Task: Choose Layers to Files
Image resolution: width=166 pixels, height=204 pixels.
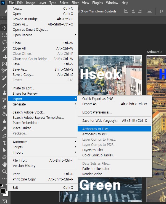Action: point(114,150)
